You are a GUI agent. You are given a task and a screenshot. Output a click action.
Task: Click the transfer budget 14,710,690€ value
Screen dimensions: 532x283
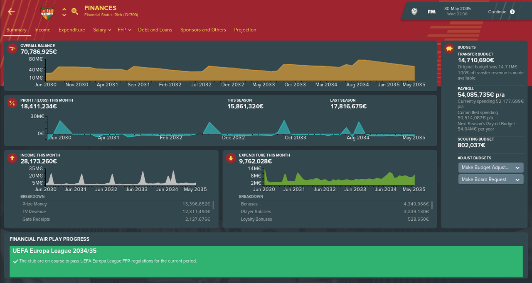[476, 60]
